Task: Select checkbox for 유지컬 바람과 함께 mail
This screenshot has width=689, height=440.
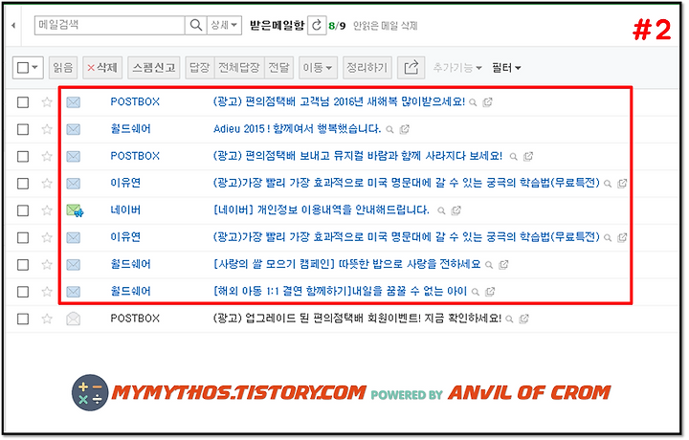Action: pos(23,156)
